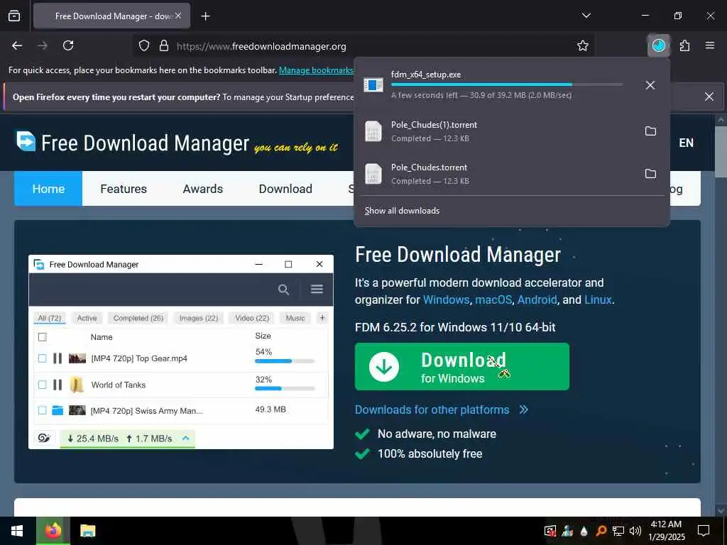Screen dimensions: 727x545
Task: Open the EN language selector
Action: pos(687,143)
